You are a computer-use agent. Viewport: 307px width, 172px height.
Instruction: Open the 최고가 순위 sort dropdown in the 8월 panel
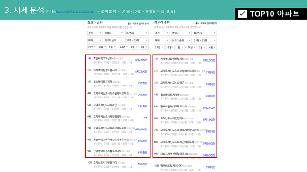[114, 40]
